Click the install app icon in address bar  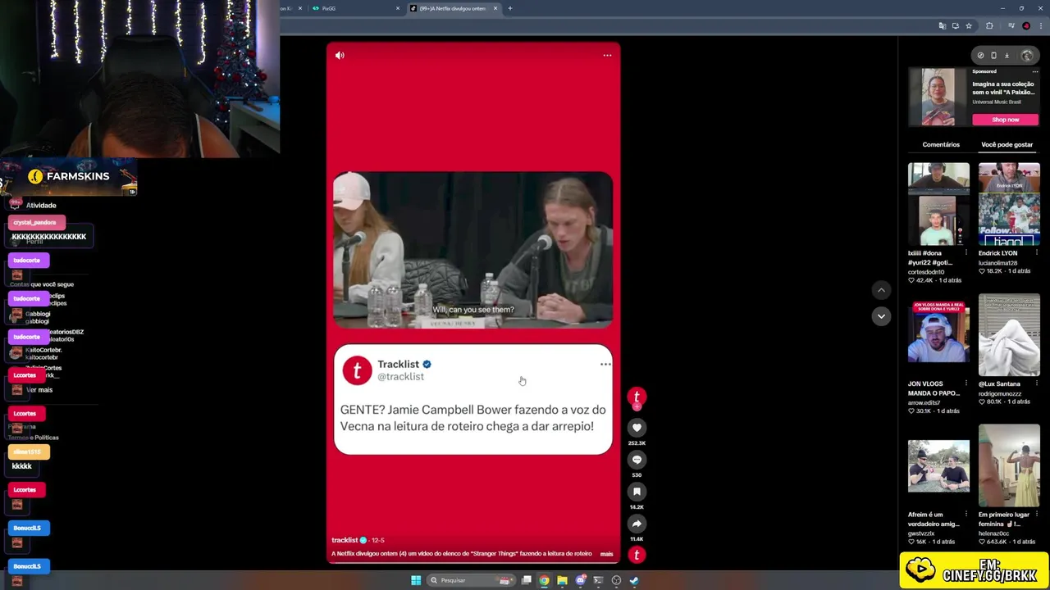(955, 26)
